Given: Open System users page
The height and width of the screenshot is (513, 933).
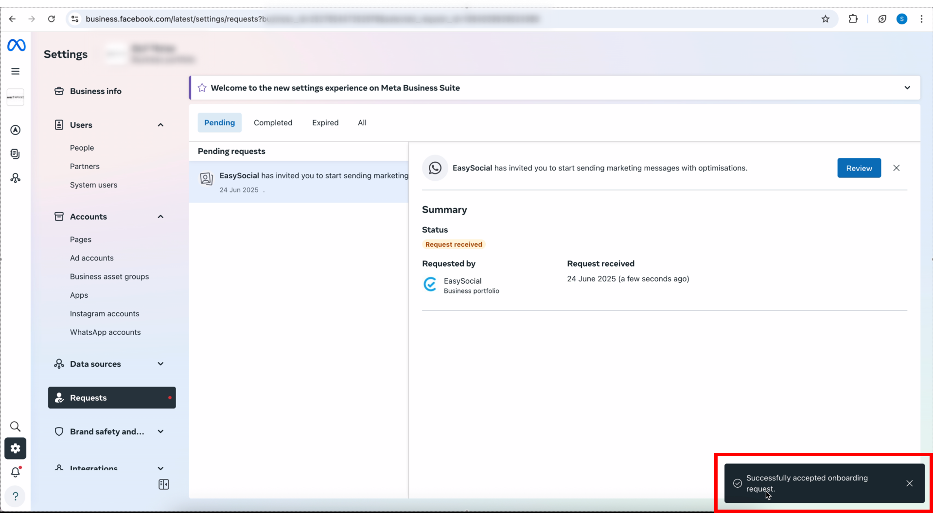Looking at the screenshot, I should pos(93,185).
